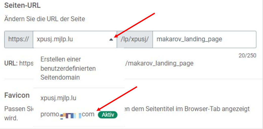Click the https:// prefix box
Screen dimensions: 263x129
click(x=19, y=40)
